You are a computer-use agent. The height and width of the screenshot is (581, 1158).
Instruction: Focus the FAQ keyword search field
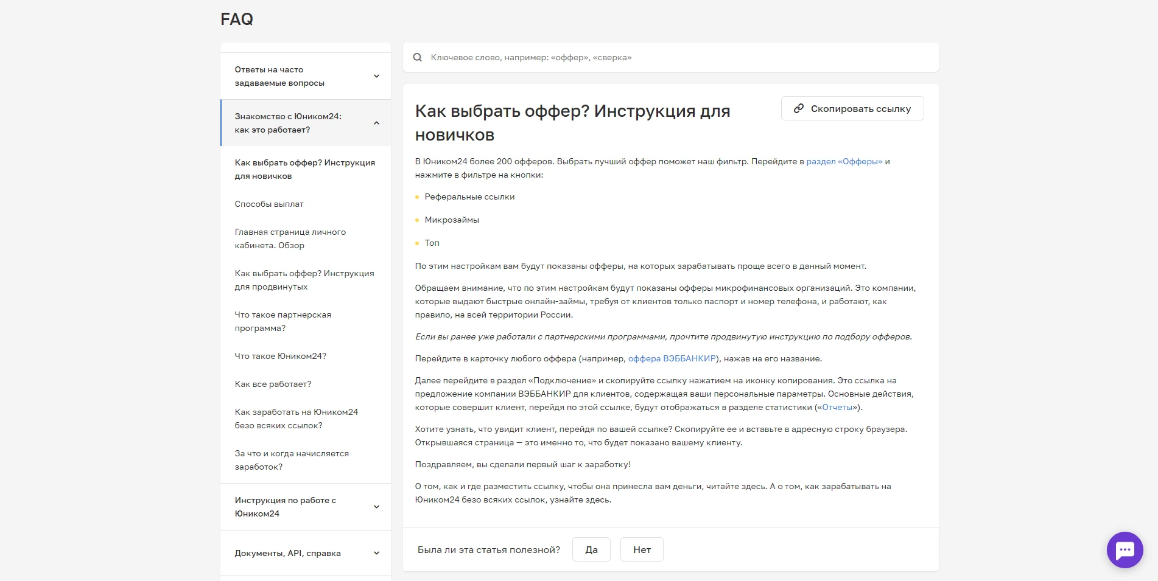[671, 57]
